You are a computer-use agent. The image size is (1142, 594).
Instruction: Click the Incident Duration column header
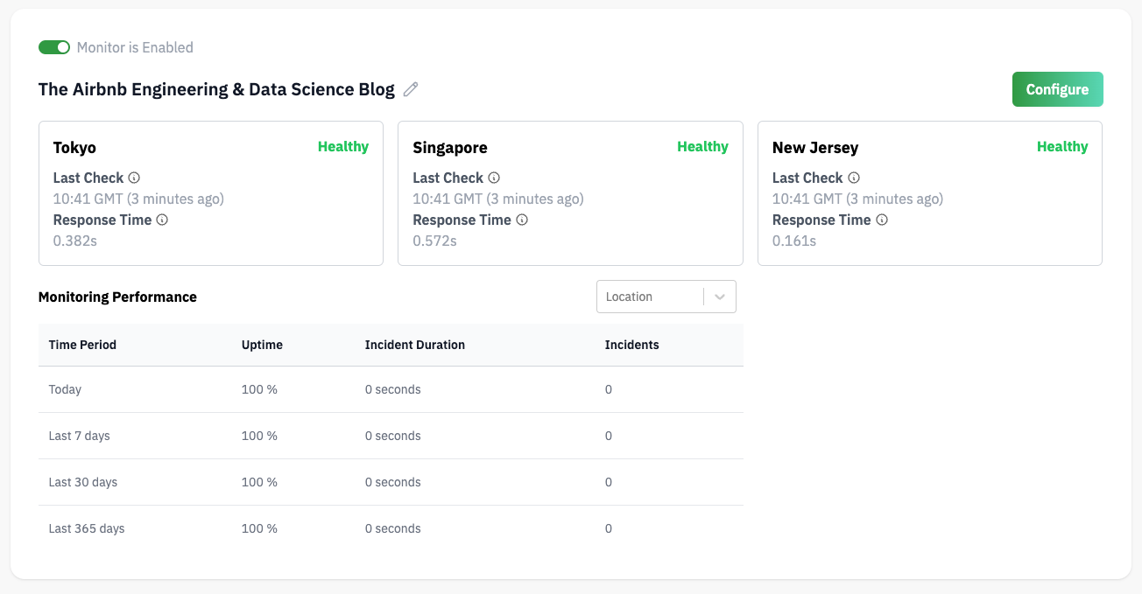414,345
